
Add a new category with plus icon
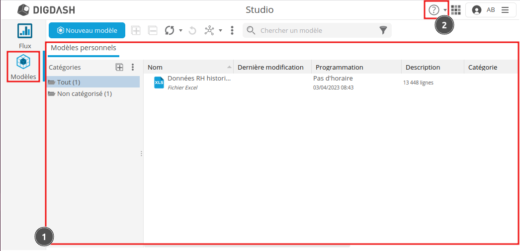119,67
